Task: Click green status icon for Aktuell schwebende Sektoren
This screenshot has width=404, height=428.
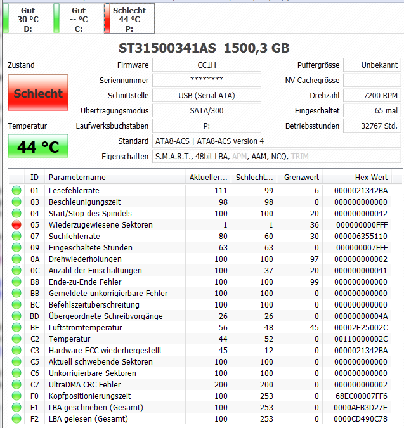Action: pyautogui.click(x=16, y=361)
